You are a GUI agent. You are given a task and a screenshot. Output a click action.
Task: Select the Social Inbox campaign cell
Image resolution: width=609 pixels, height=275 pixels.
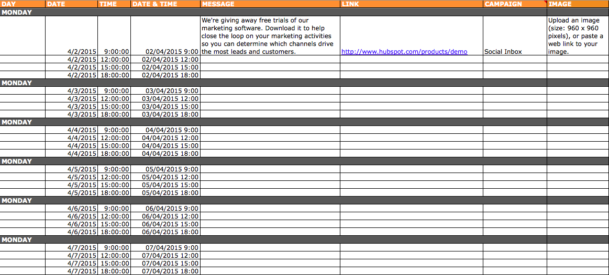[x=515, y=36]
